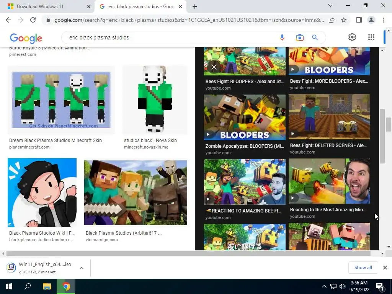392x294 pixels.
Task: Click the blue search magnifier button
Action: click(x=315, y=38)
